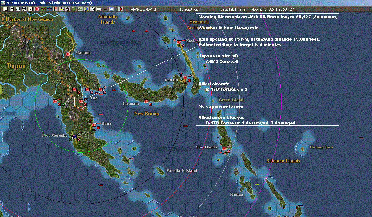Viewport: 372px width, 217px height.
Task: Select red plane on blue background icon
Action: coord(49,9)
